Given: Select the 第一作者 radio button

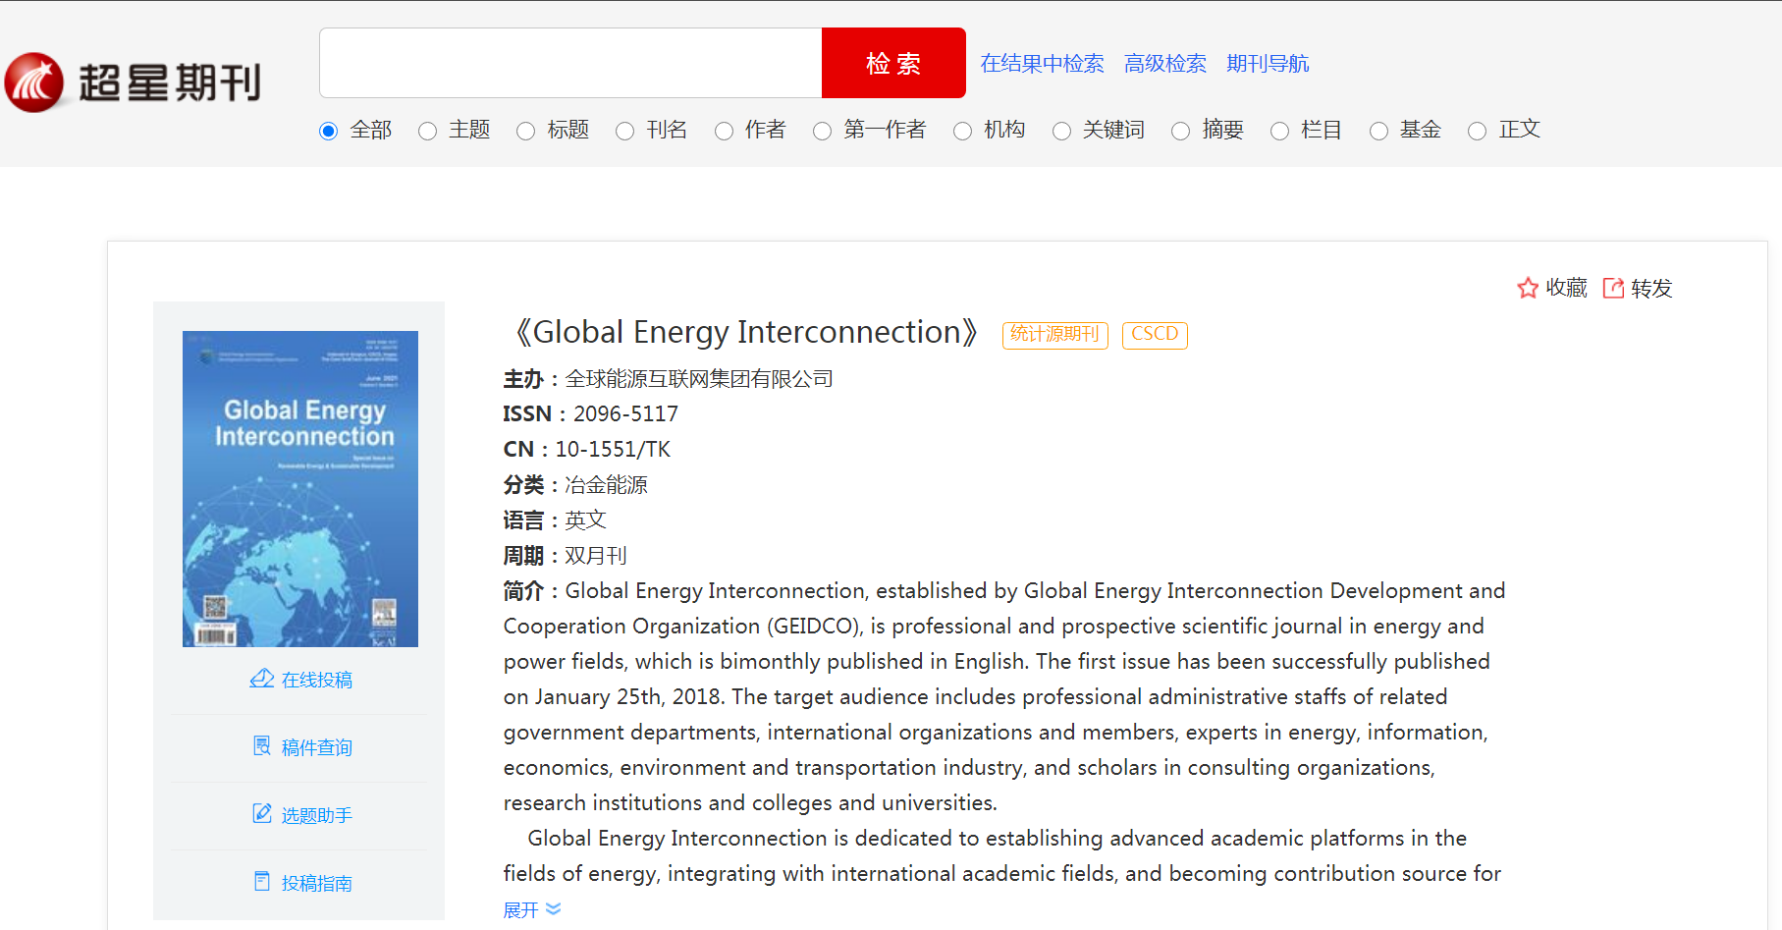Looking at the screenshot, I should click(x=823, y=131).
